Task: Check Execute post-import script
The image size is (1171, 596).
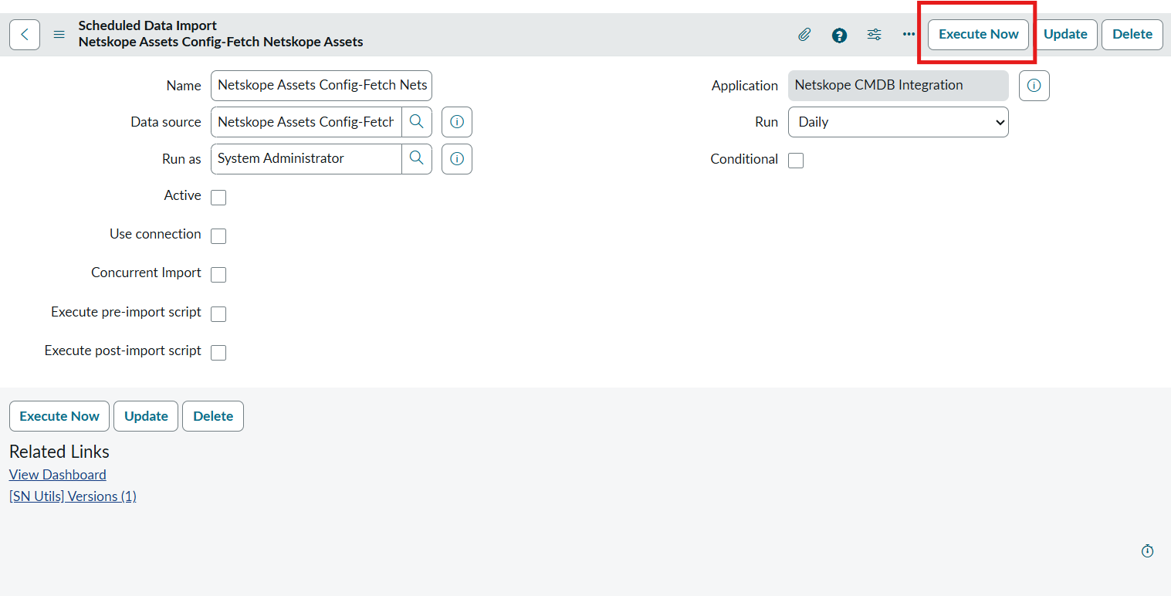Action: pos(218,353)
